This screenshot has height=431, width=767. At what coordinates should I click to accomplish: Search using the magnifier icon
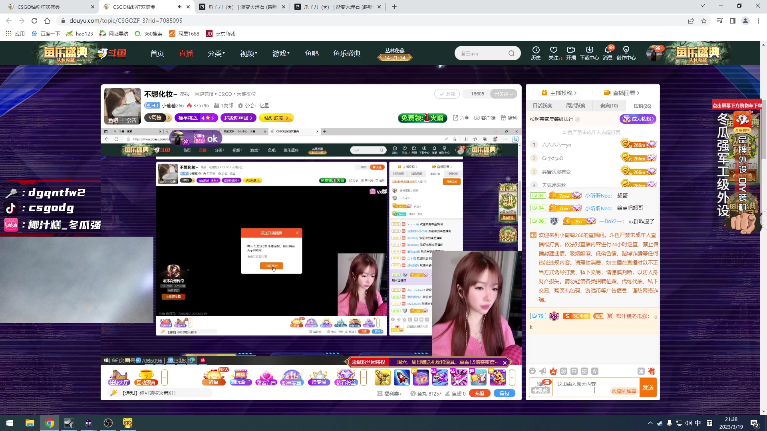coord(511,53)
